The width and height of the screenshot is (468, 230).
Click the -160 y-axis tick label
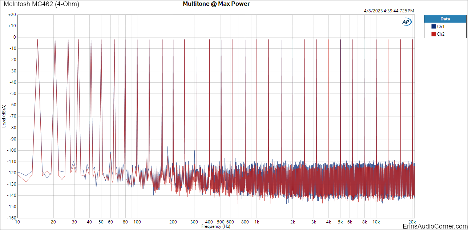11,218
